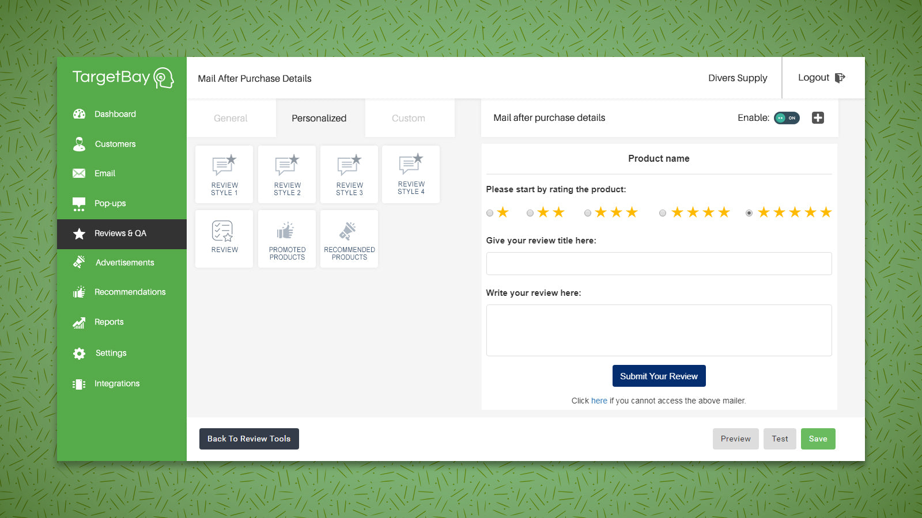Switch to the Custom tab

click(x=409, y=118)
